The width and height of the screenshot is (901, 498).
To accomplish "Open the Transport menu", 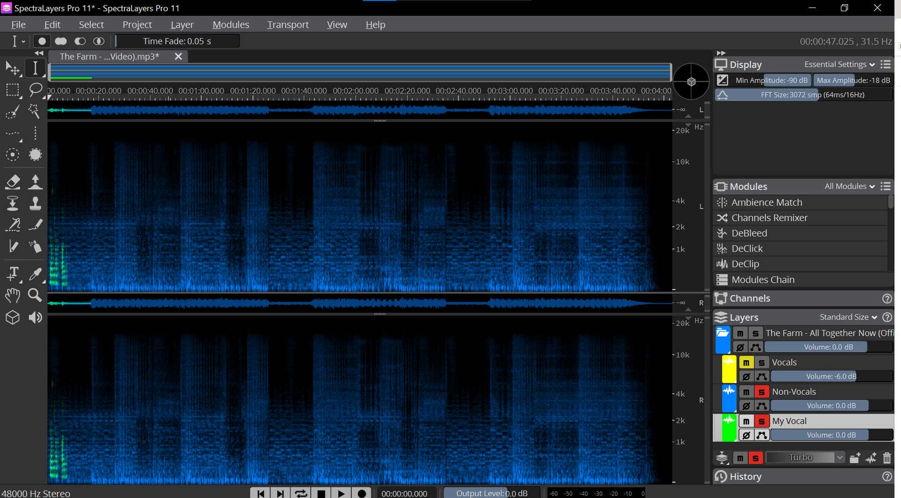I will pos(288,24).
